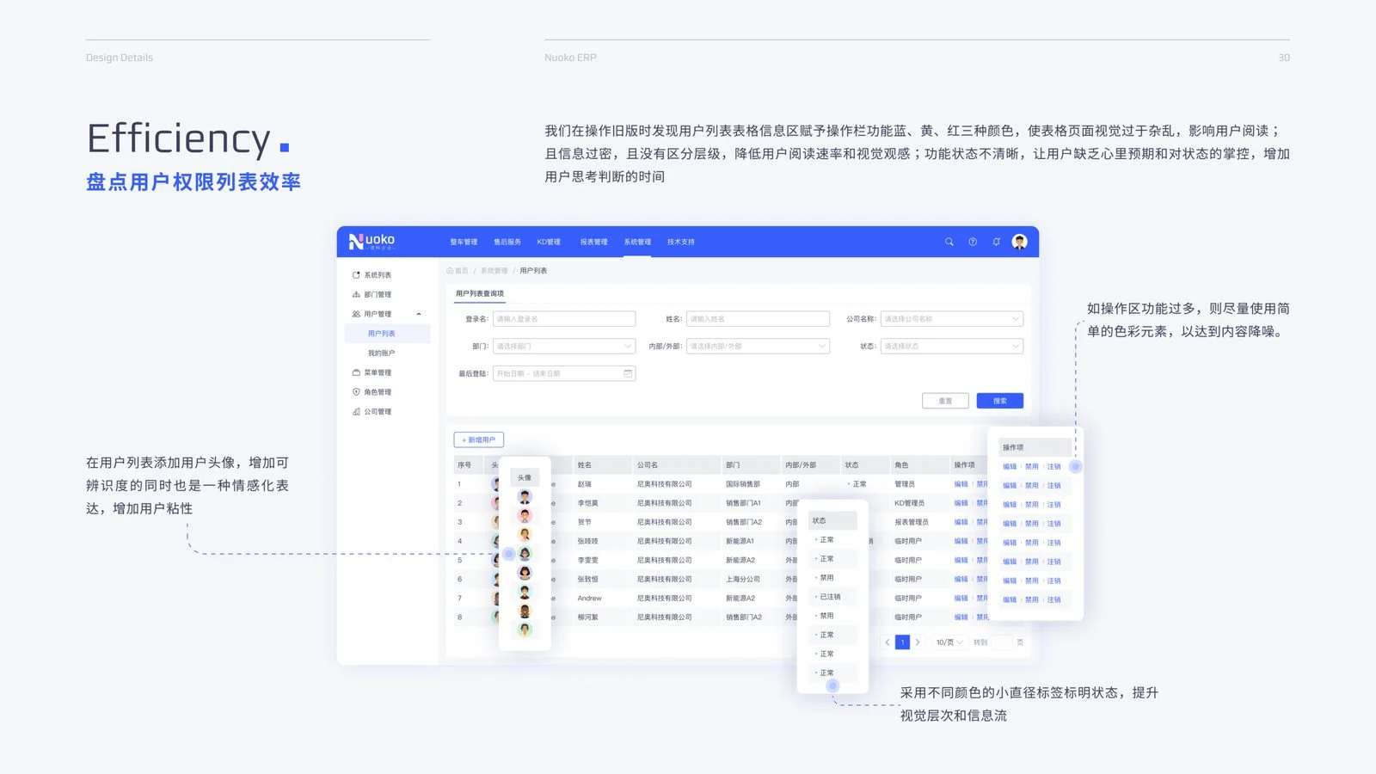Focus the 登录名 input field
Image resolution: width=1376 pixels, height=774 pixels.
[x=564, y=319]
